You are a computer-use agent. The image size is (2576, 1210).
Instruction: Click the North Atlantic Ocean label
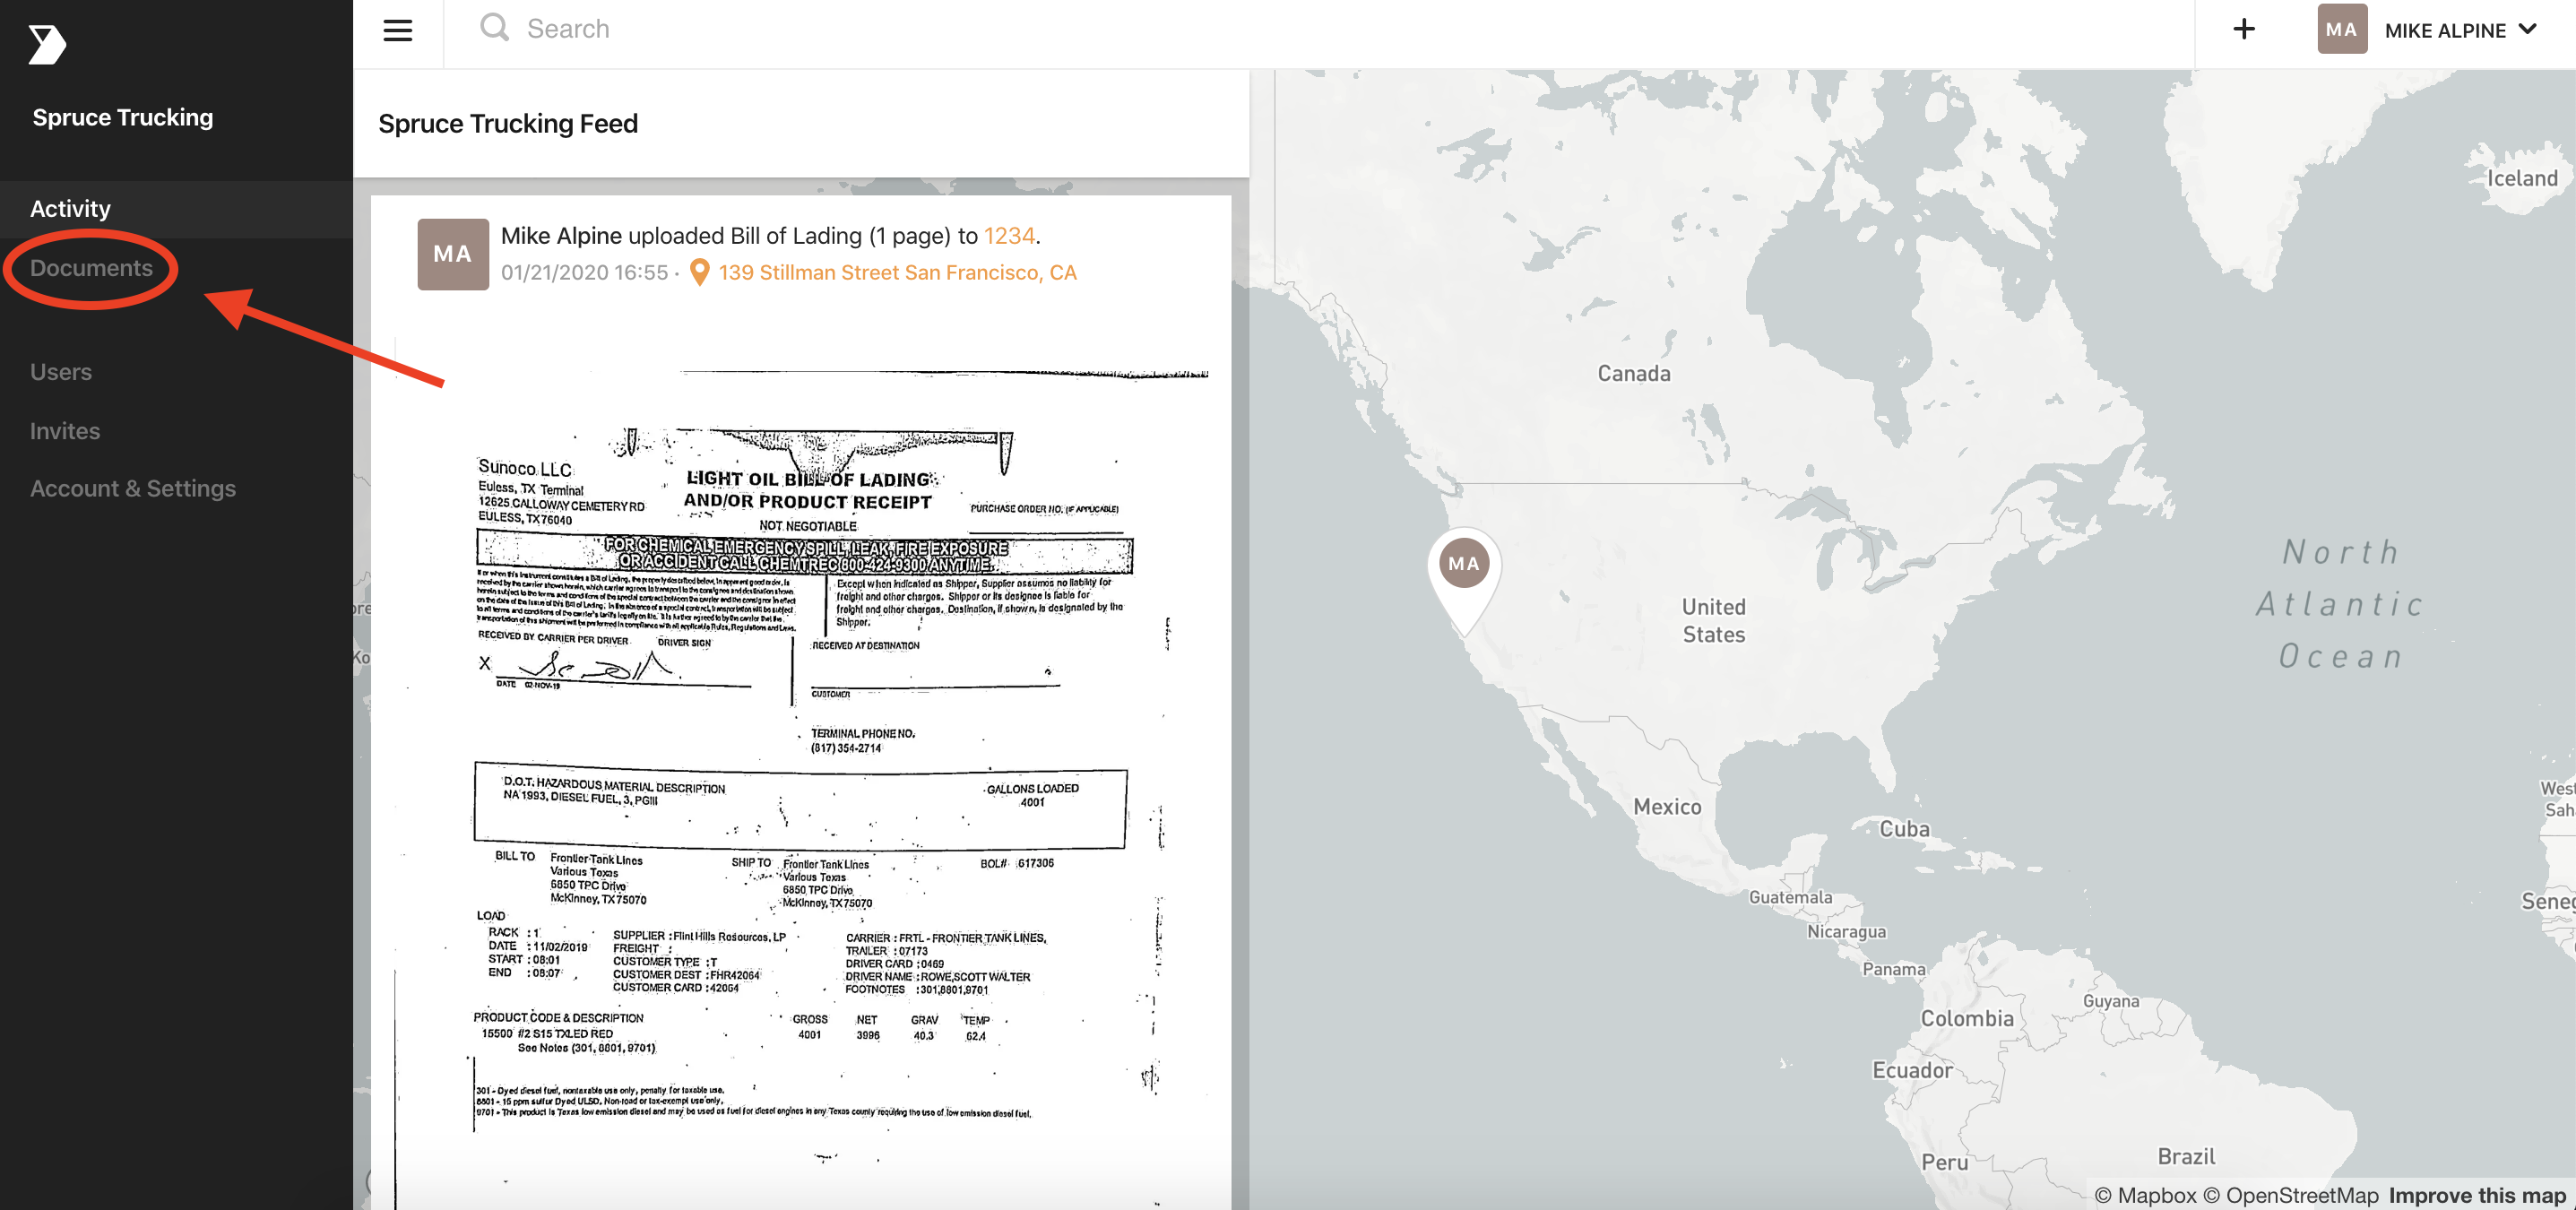2340,604
